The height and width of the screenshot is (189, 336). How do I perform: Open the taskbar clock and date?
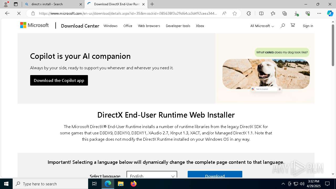pyautogui.click(x=314, y=184)
